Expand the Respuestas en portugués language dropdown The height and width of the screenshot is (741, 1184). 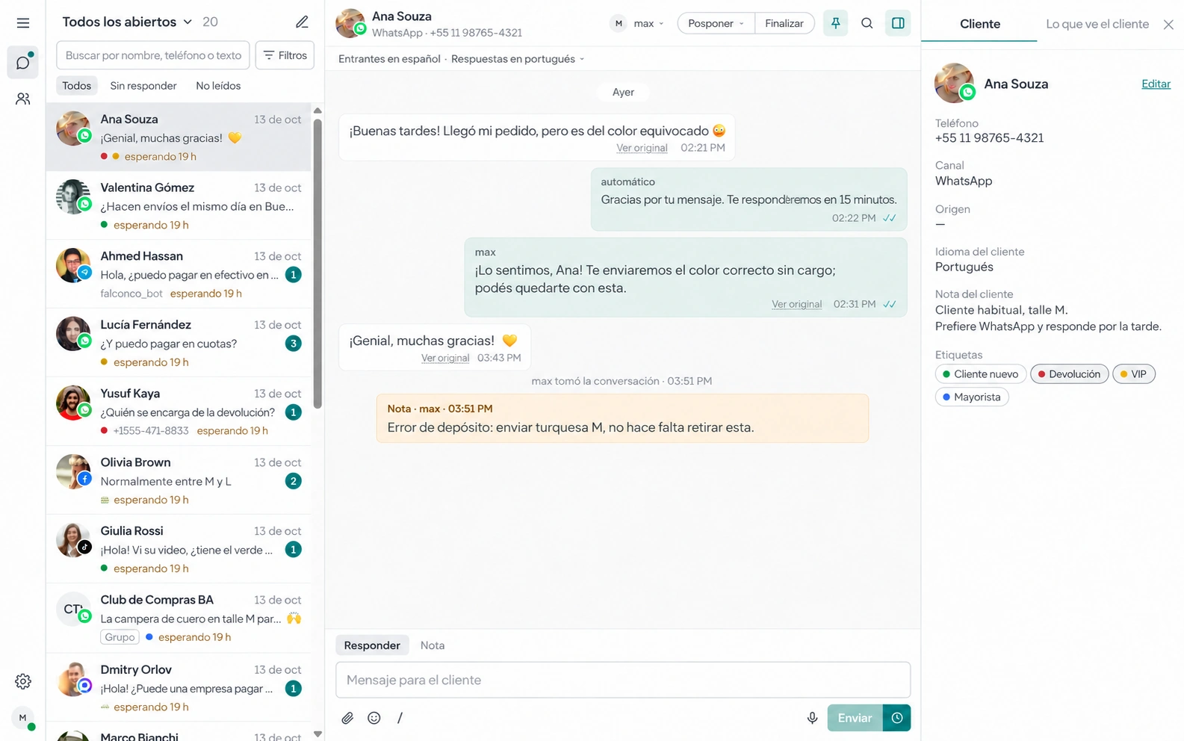tap(518, 59)
